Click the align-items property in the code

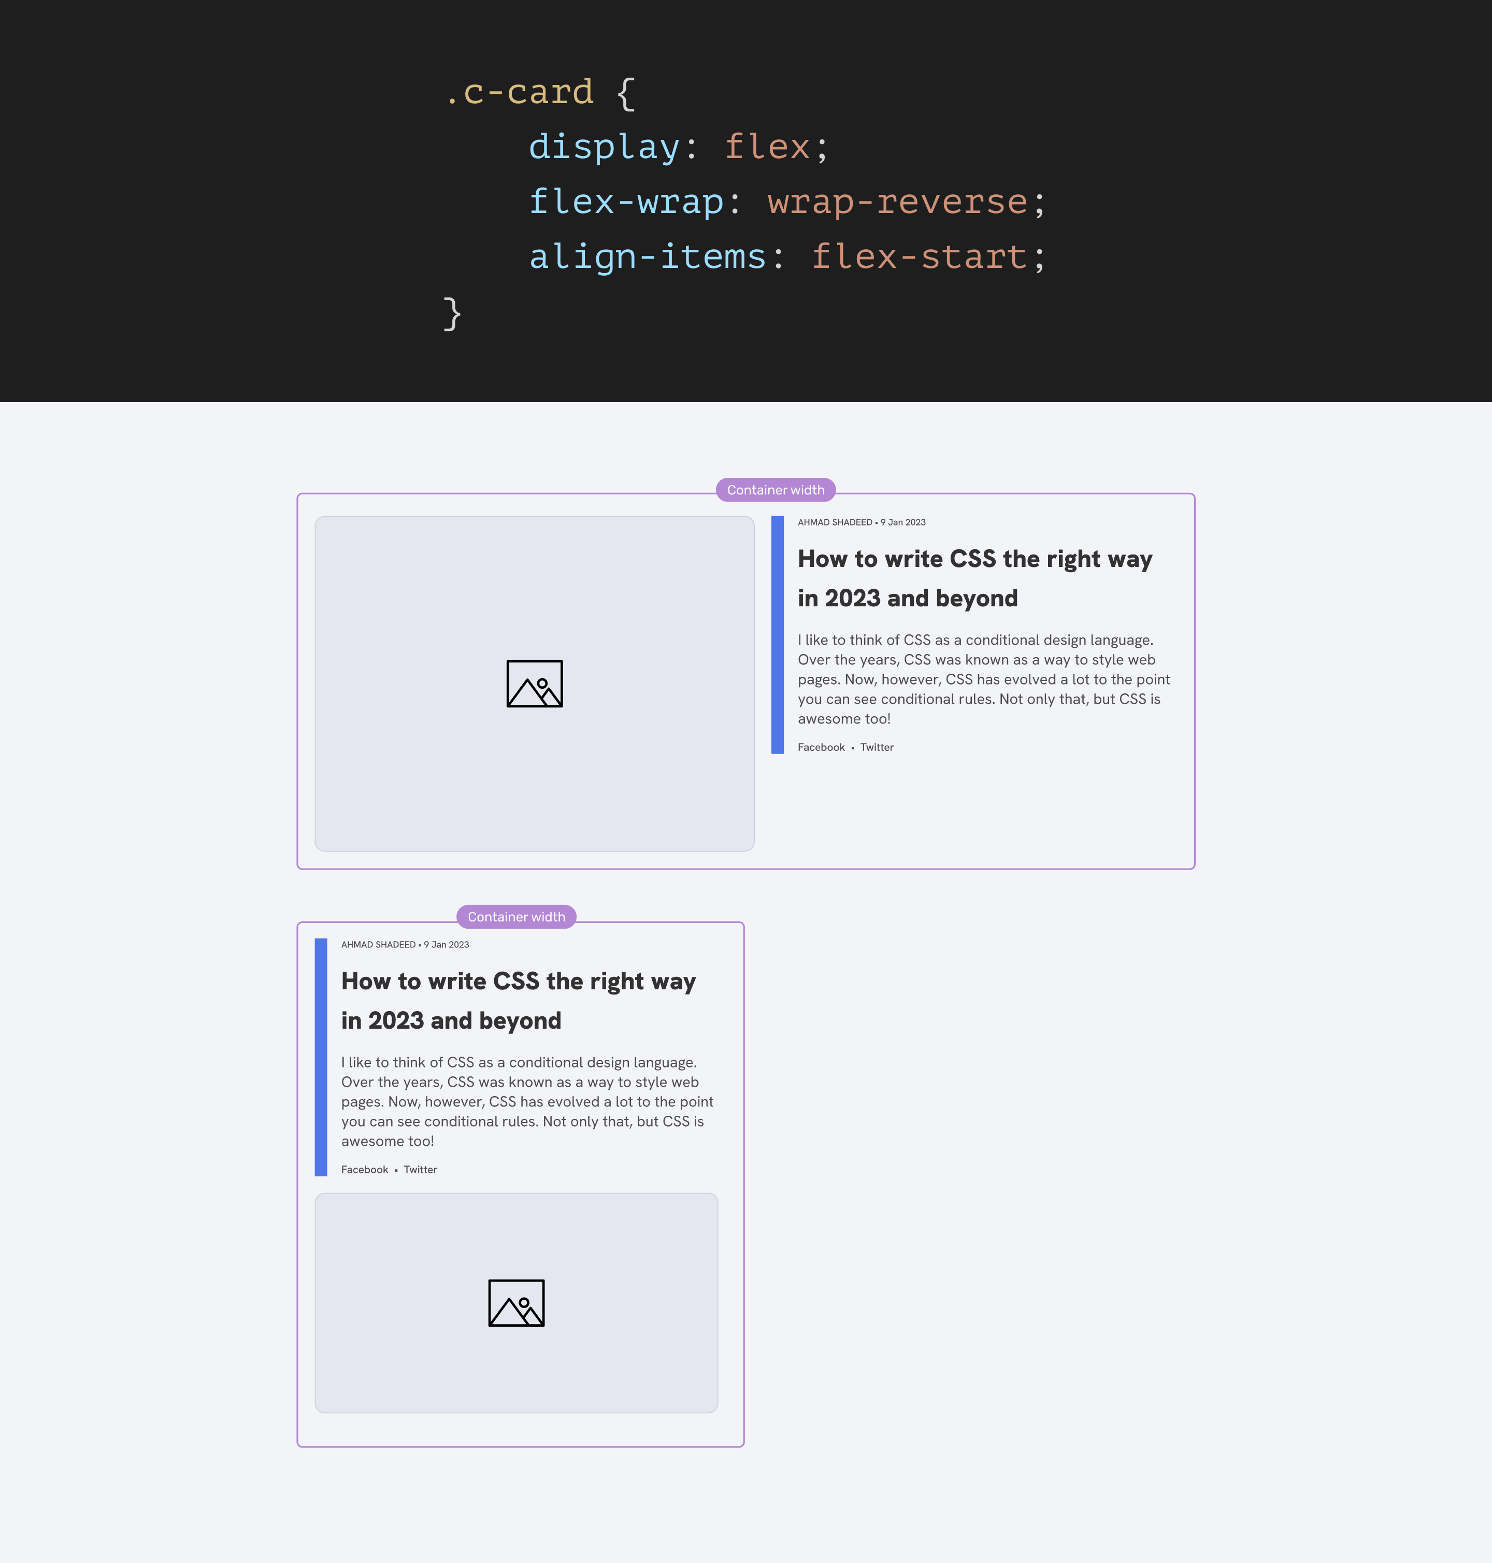[x=648, y=256]
